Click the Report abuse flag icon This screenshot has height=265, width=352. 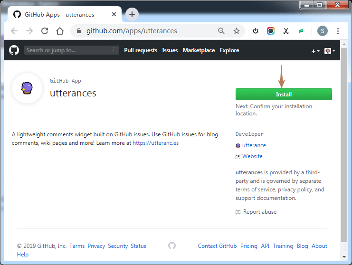[238, 212]
